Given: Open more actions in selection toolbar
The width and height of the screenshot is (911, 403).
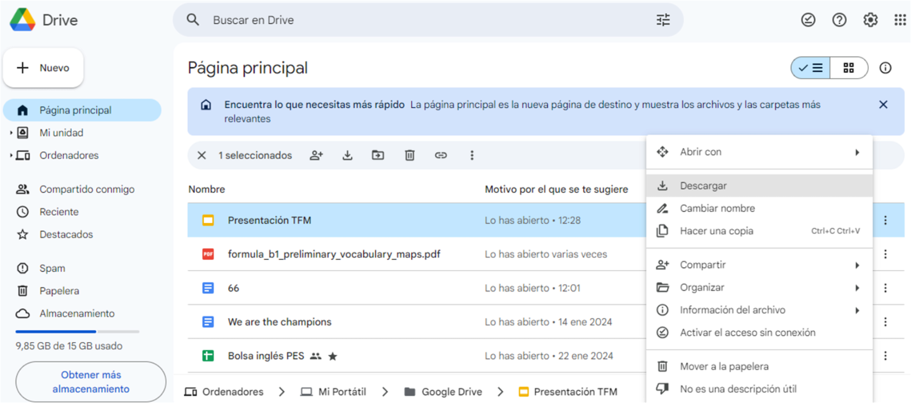Looking at the screenshot, I should click(x=472, y=155).
